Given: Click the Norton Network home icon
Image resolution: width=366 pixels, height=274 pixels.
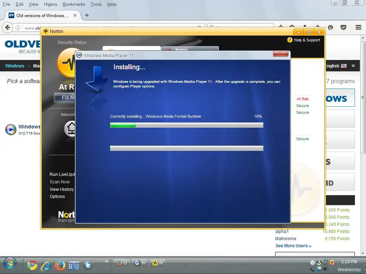Looking at the screenshot, I should tap(70, 128).
